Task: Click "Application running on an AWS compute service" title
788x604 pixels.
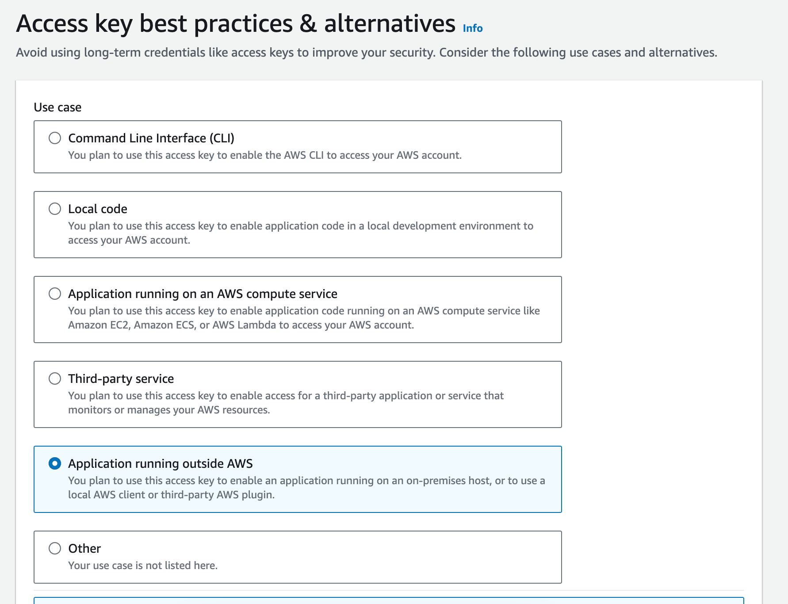Action: point(203,294)
